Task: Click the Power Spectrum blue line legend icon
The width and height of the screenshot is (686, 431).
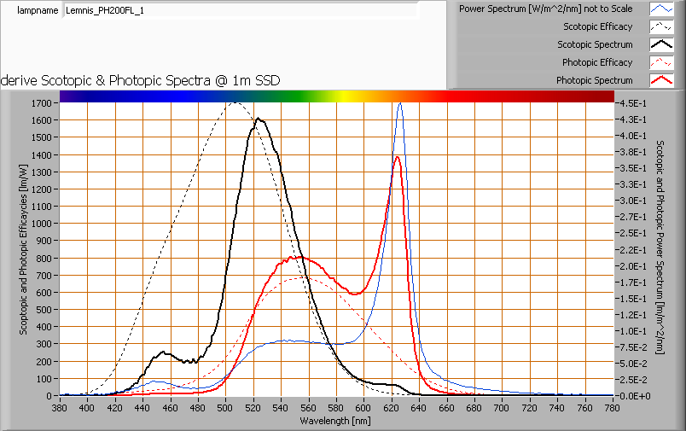Action: tap(662, 9)
